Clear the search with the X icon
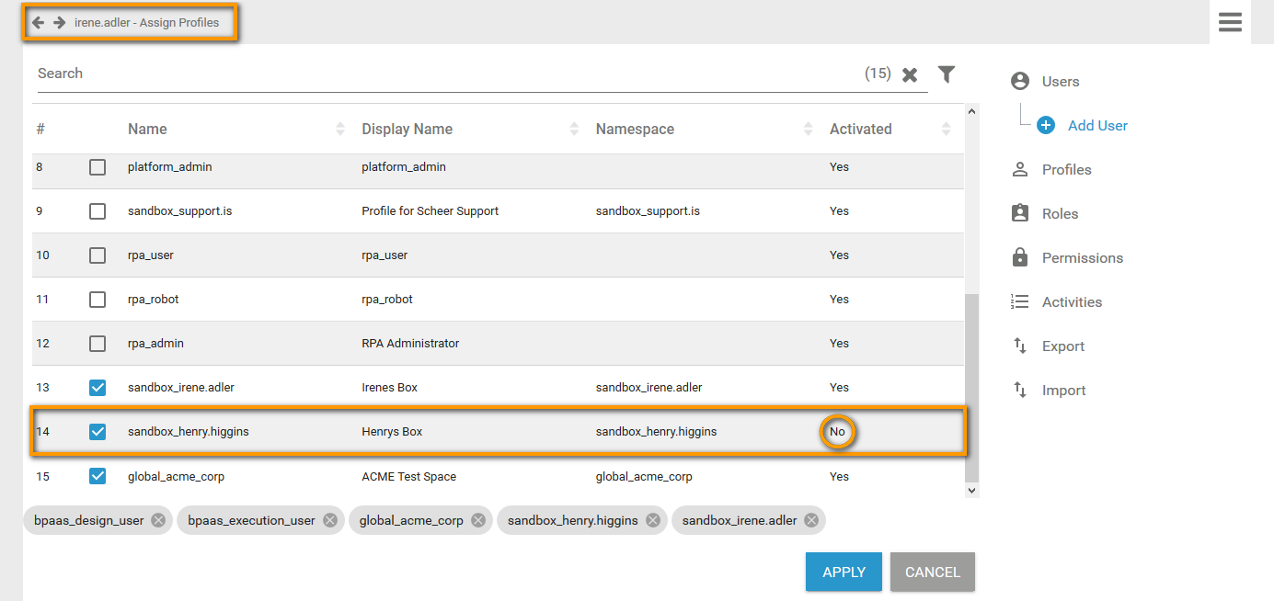This screenshot has width=1274, height=601. click(x=910, y=74)
